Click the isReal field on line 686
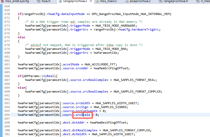This screenshot has height=137, width=210. tap(49, 76)
